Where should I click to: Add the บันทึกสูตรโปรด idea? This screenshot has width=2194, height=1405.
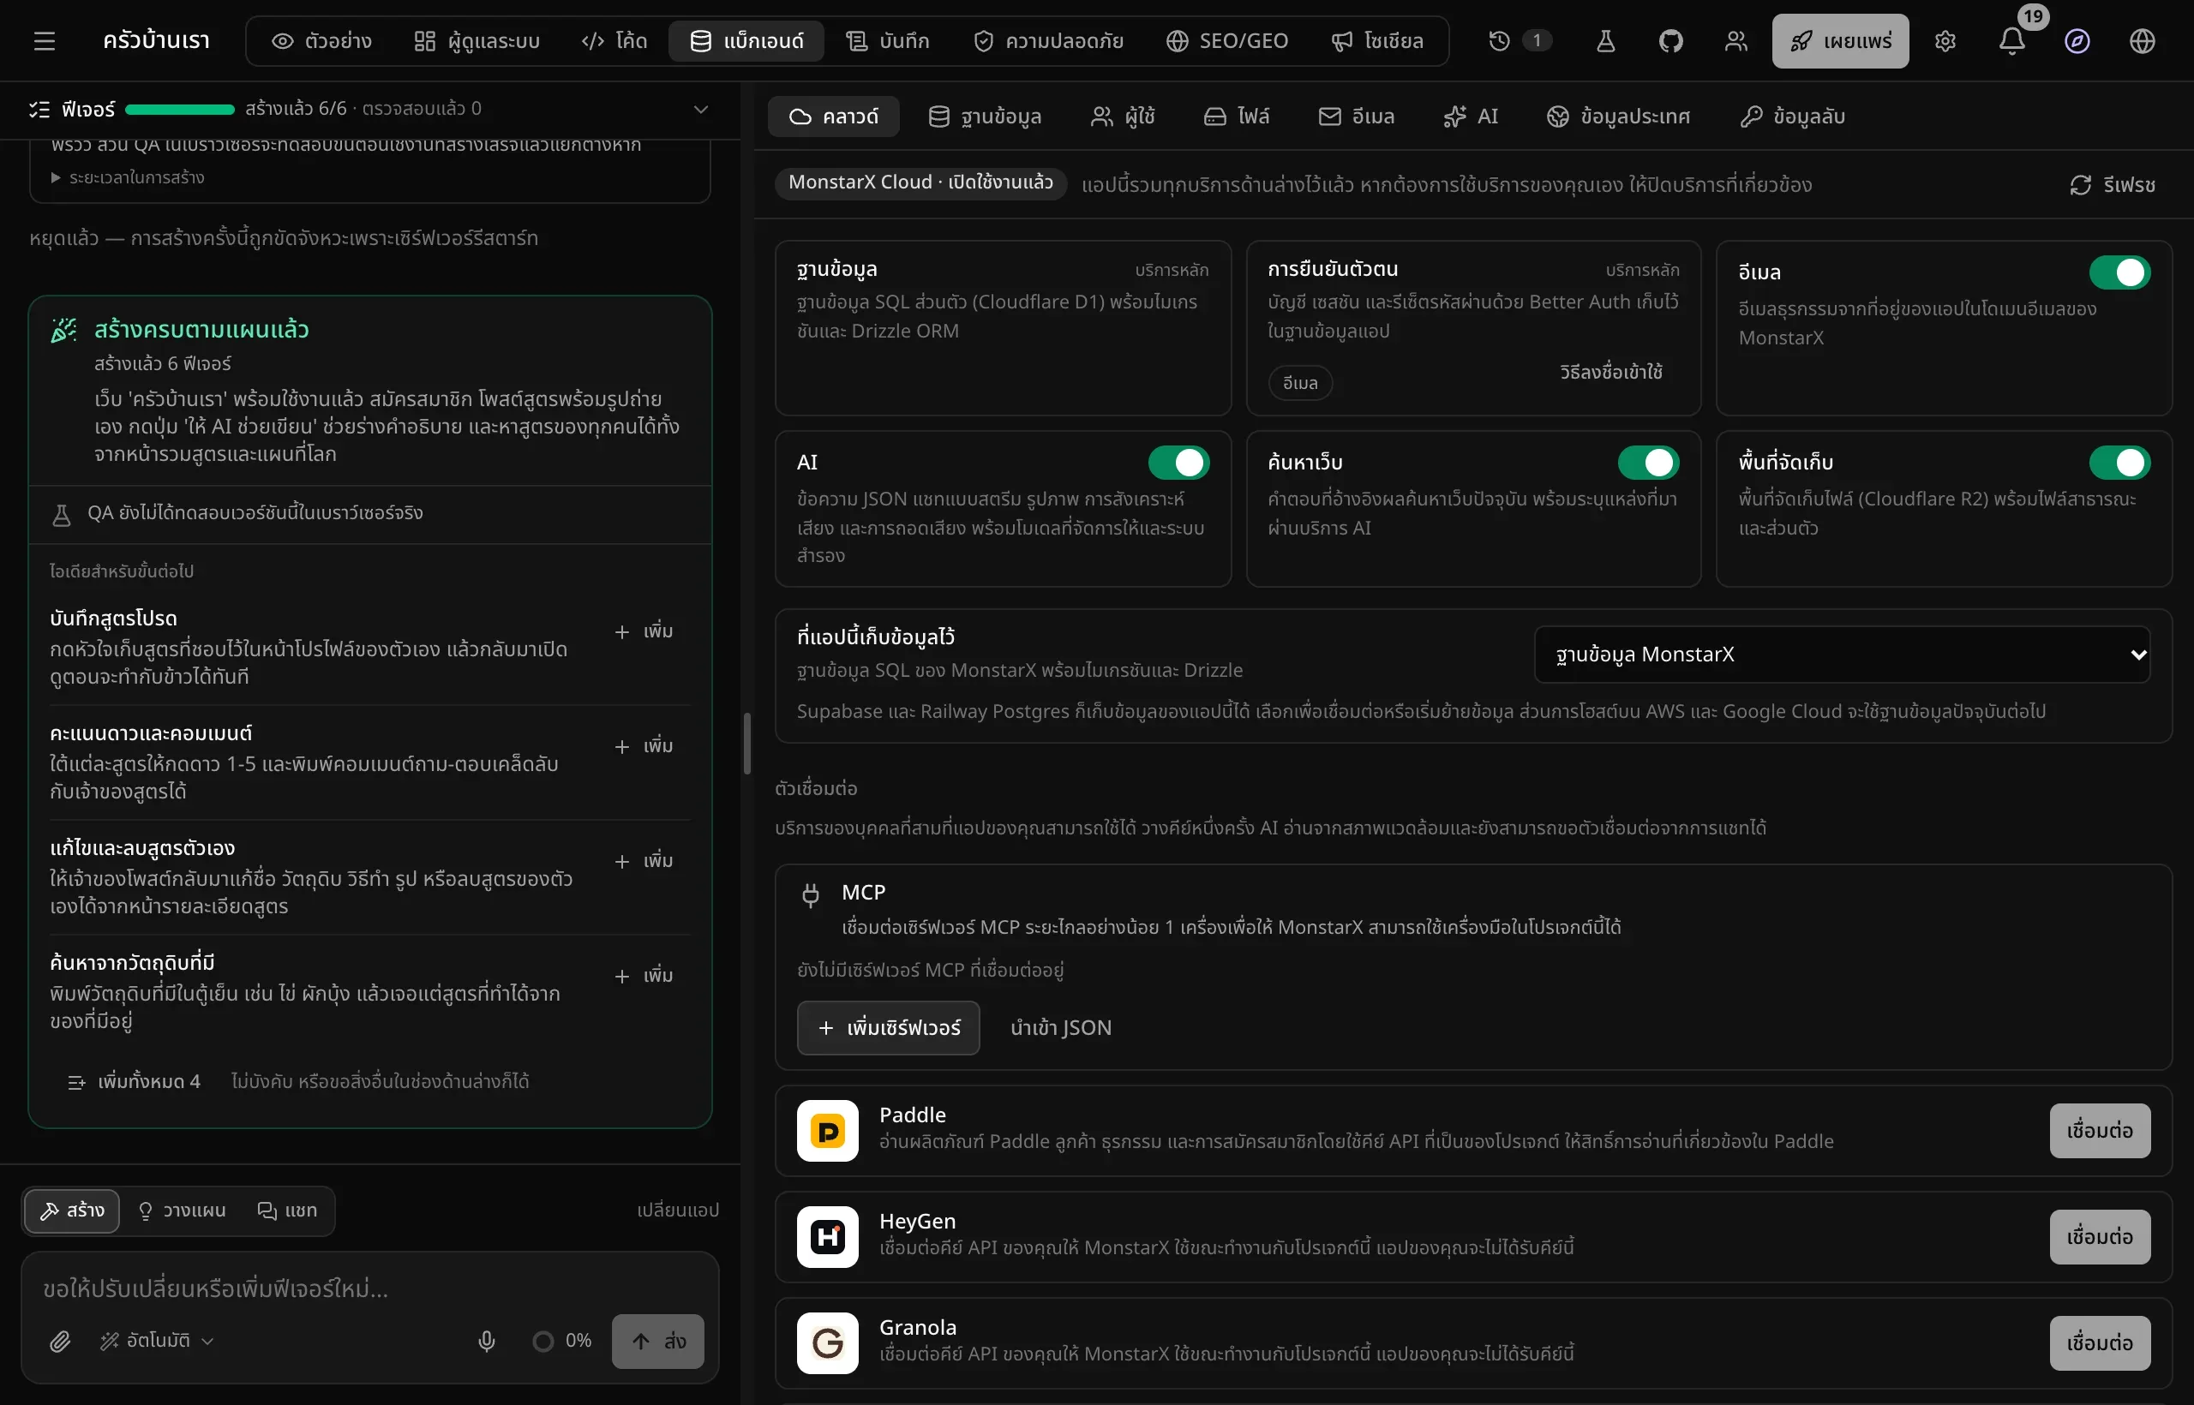point(644,631)
